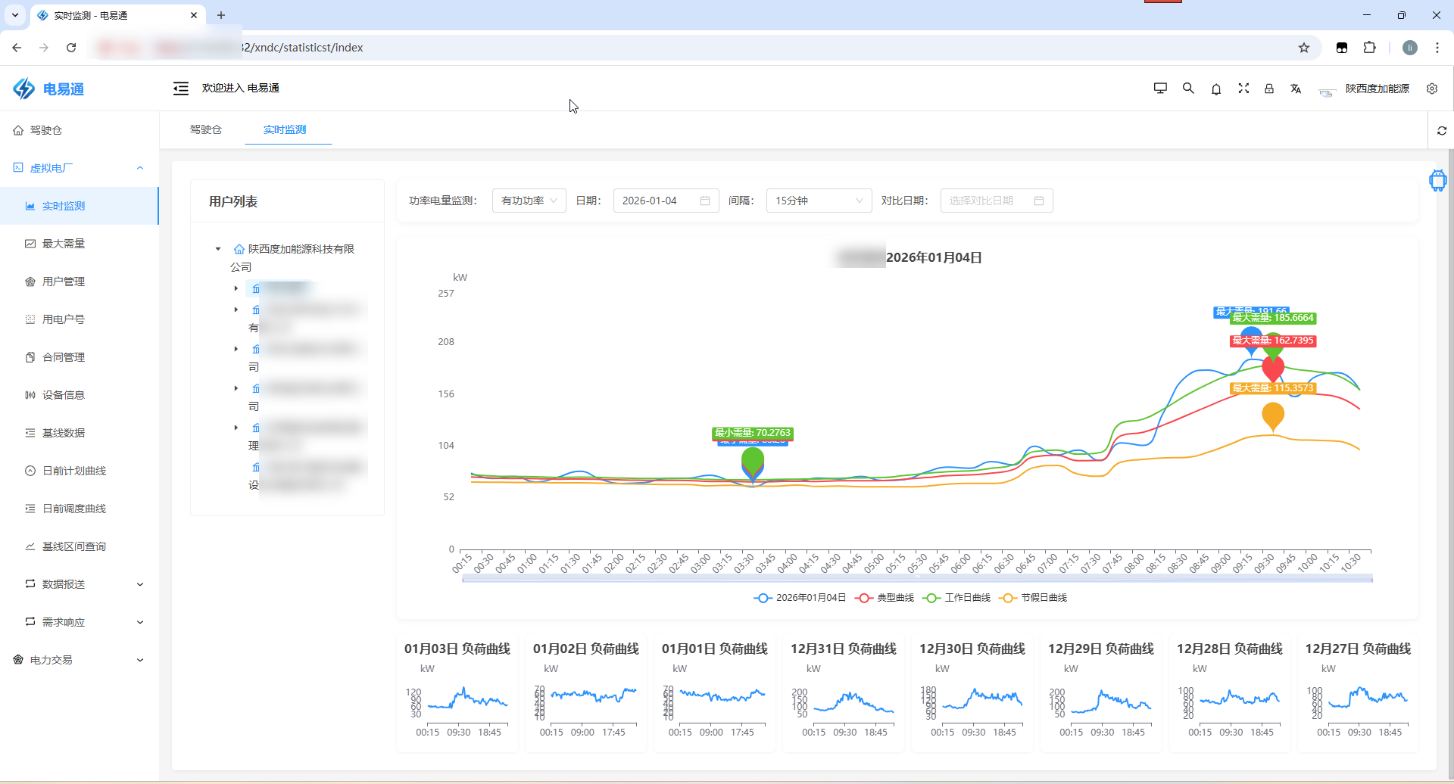This screenshot has width=1454, height=784.
Task: Select 陕西度加能源科技有限公司 in user tree
Action: click(x=301, y=249)
